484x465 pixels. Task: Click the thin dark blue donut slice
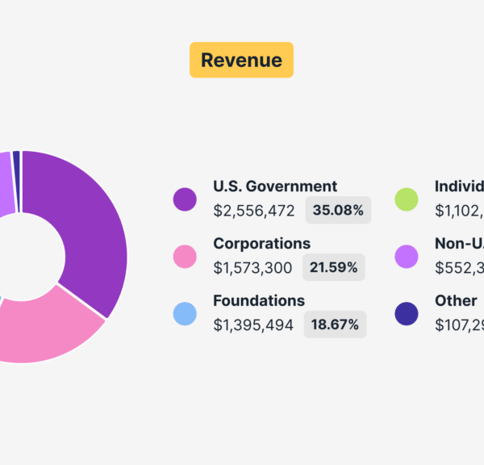(16, 160)
